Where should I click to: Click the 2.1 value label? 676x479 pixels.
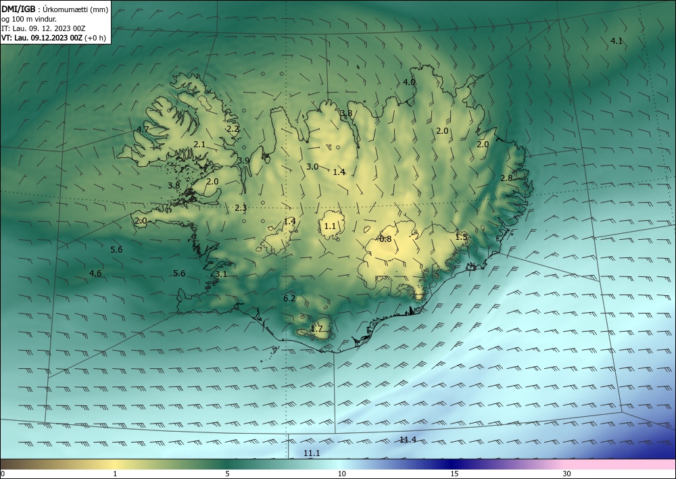pyautogui.click(x=199, y=145)
